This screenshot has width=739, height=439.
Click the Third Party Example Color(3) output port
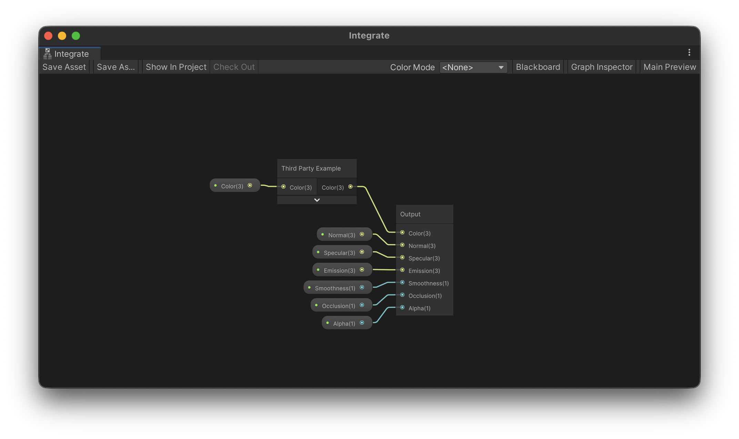[x=351, y=187]
